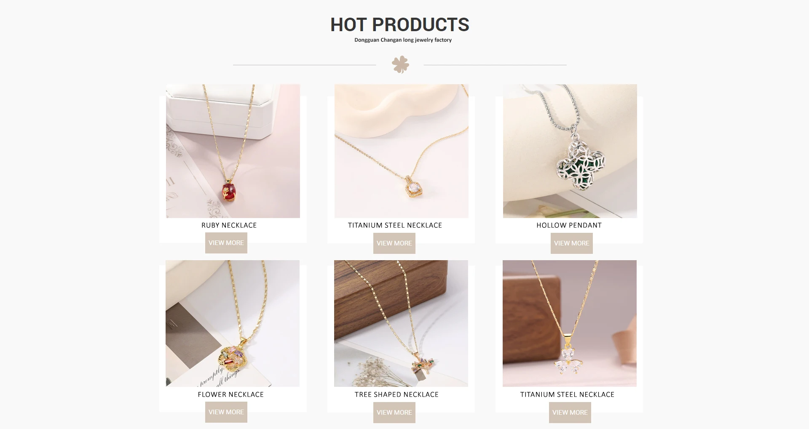Select the Flower Necklace title link

[231, 394]
